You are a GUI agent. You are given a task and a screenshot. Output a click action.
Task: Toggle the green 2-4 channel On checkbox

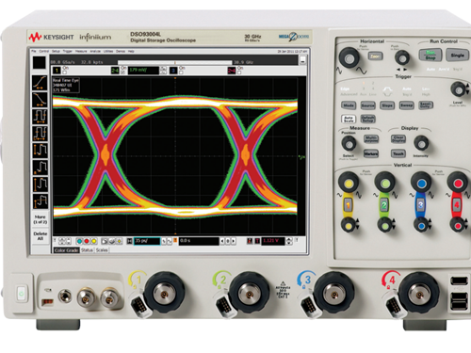[122, 72]
